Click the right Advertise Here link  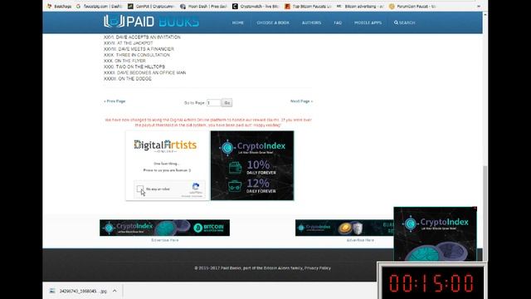(x=360, y=240)
